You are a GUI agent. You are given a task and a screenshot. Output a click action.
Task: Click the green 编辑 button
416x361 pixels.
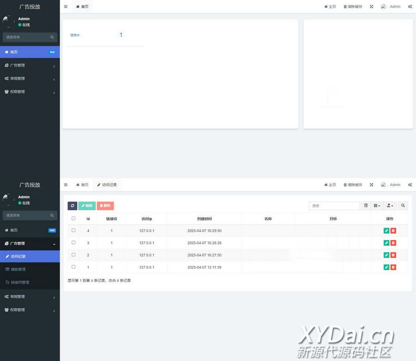coord(87,205)
